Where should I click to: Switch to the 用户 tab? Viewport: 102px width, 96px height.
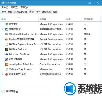click(x=38, y=12)
